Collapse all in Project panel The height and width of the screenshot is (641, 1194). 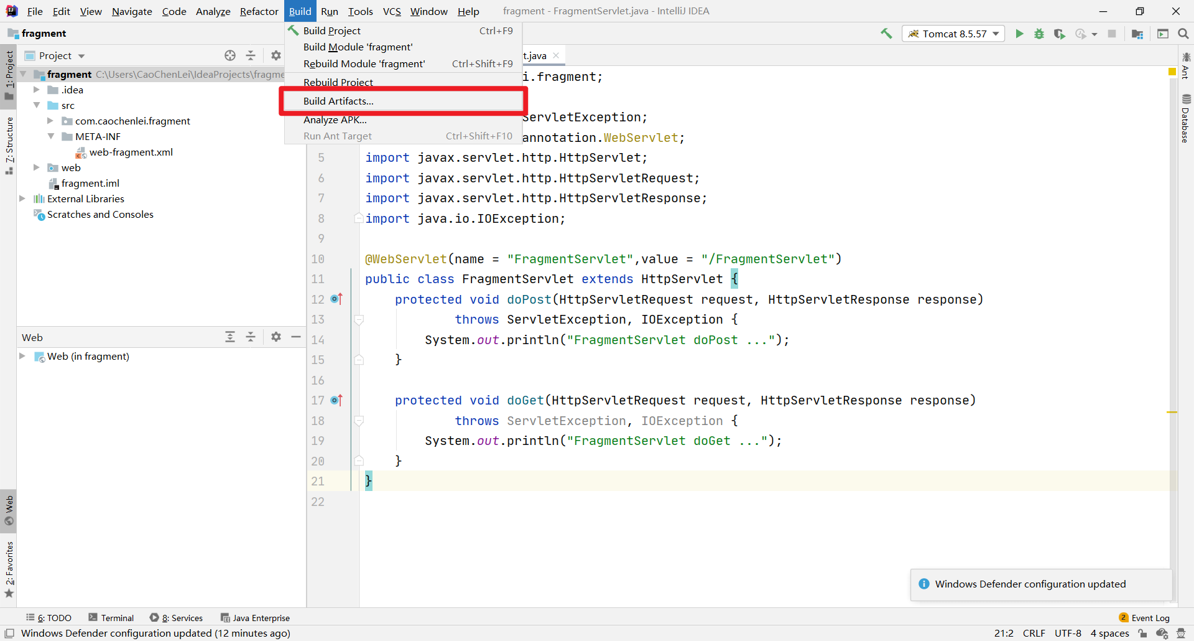251,55
